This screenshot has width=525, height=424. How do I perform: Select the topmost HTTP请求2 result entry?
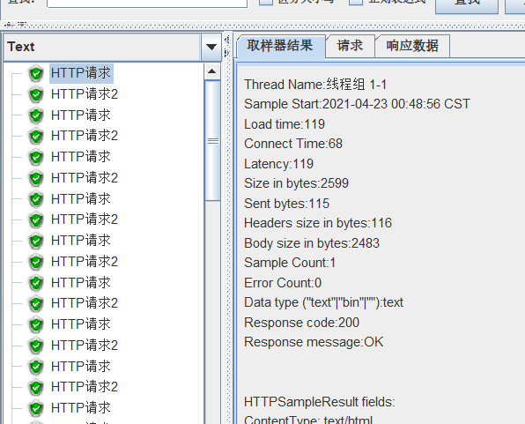coord(85,94)
